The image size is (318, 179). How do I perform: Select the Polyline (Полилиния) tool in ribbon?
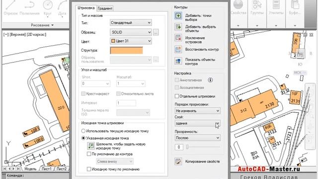click(30, 8)
